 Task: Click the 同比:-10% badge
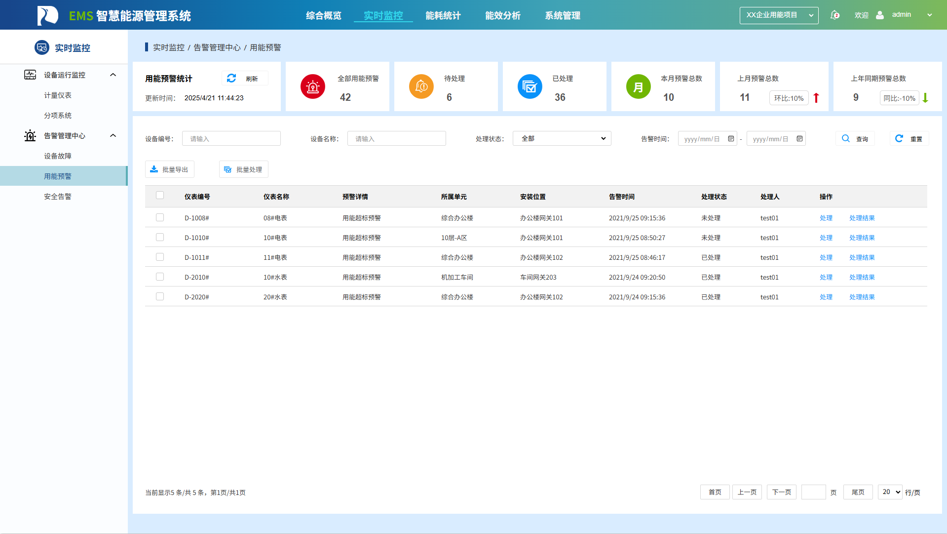[x=900, y=98]
